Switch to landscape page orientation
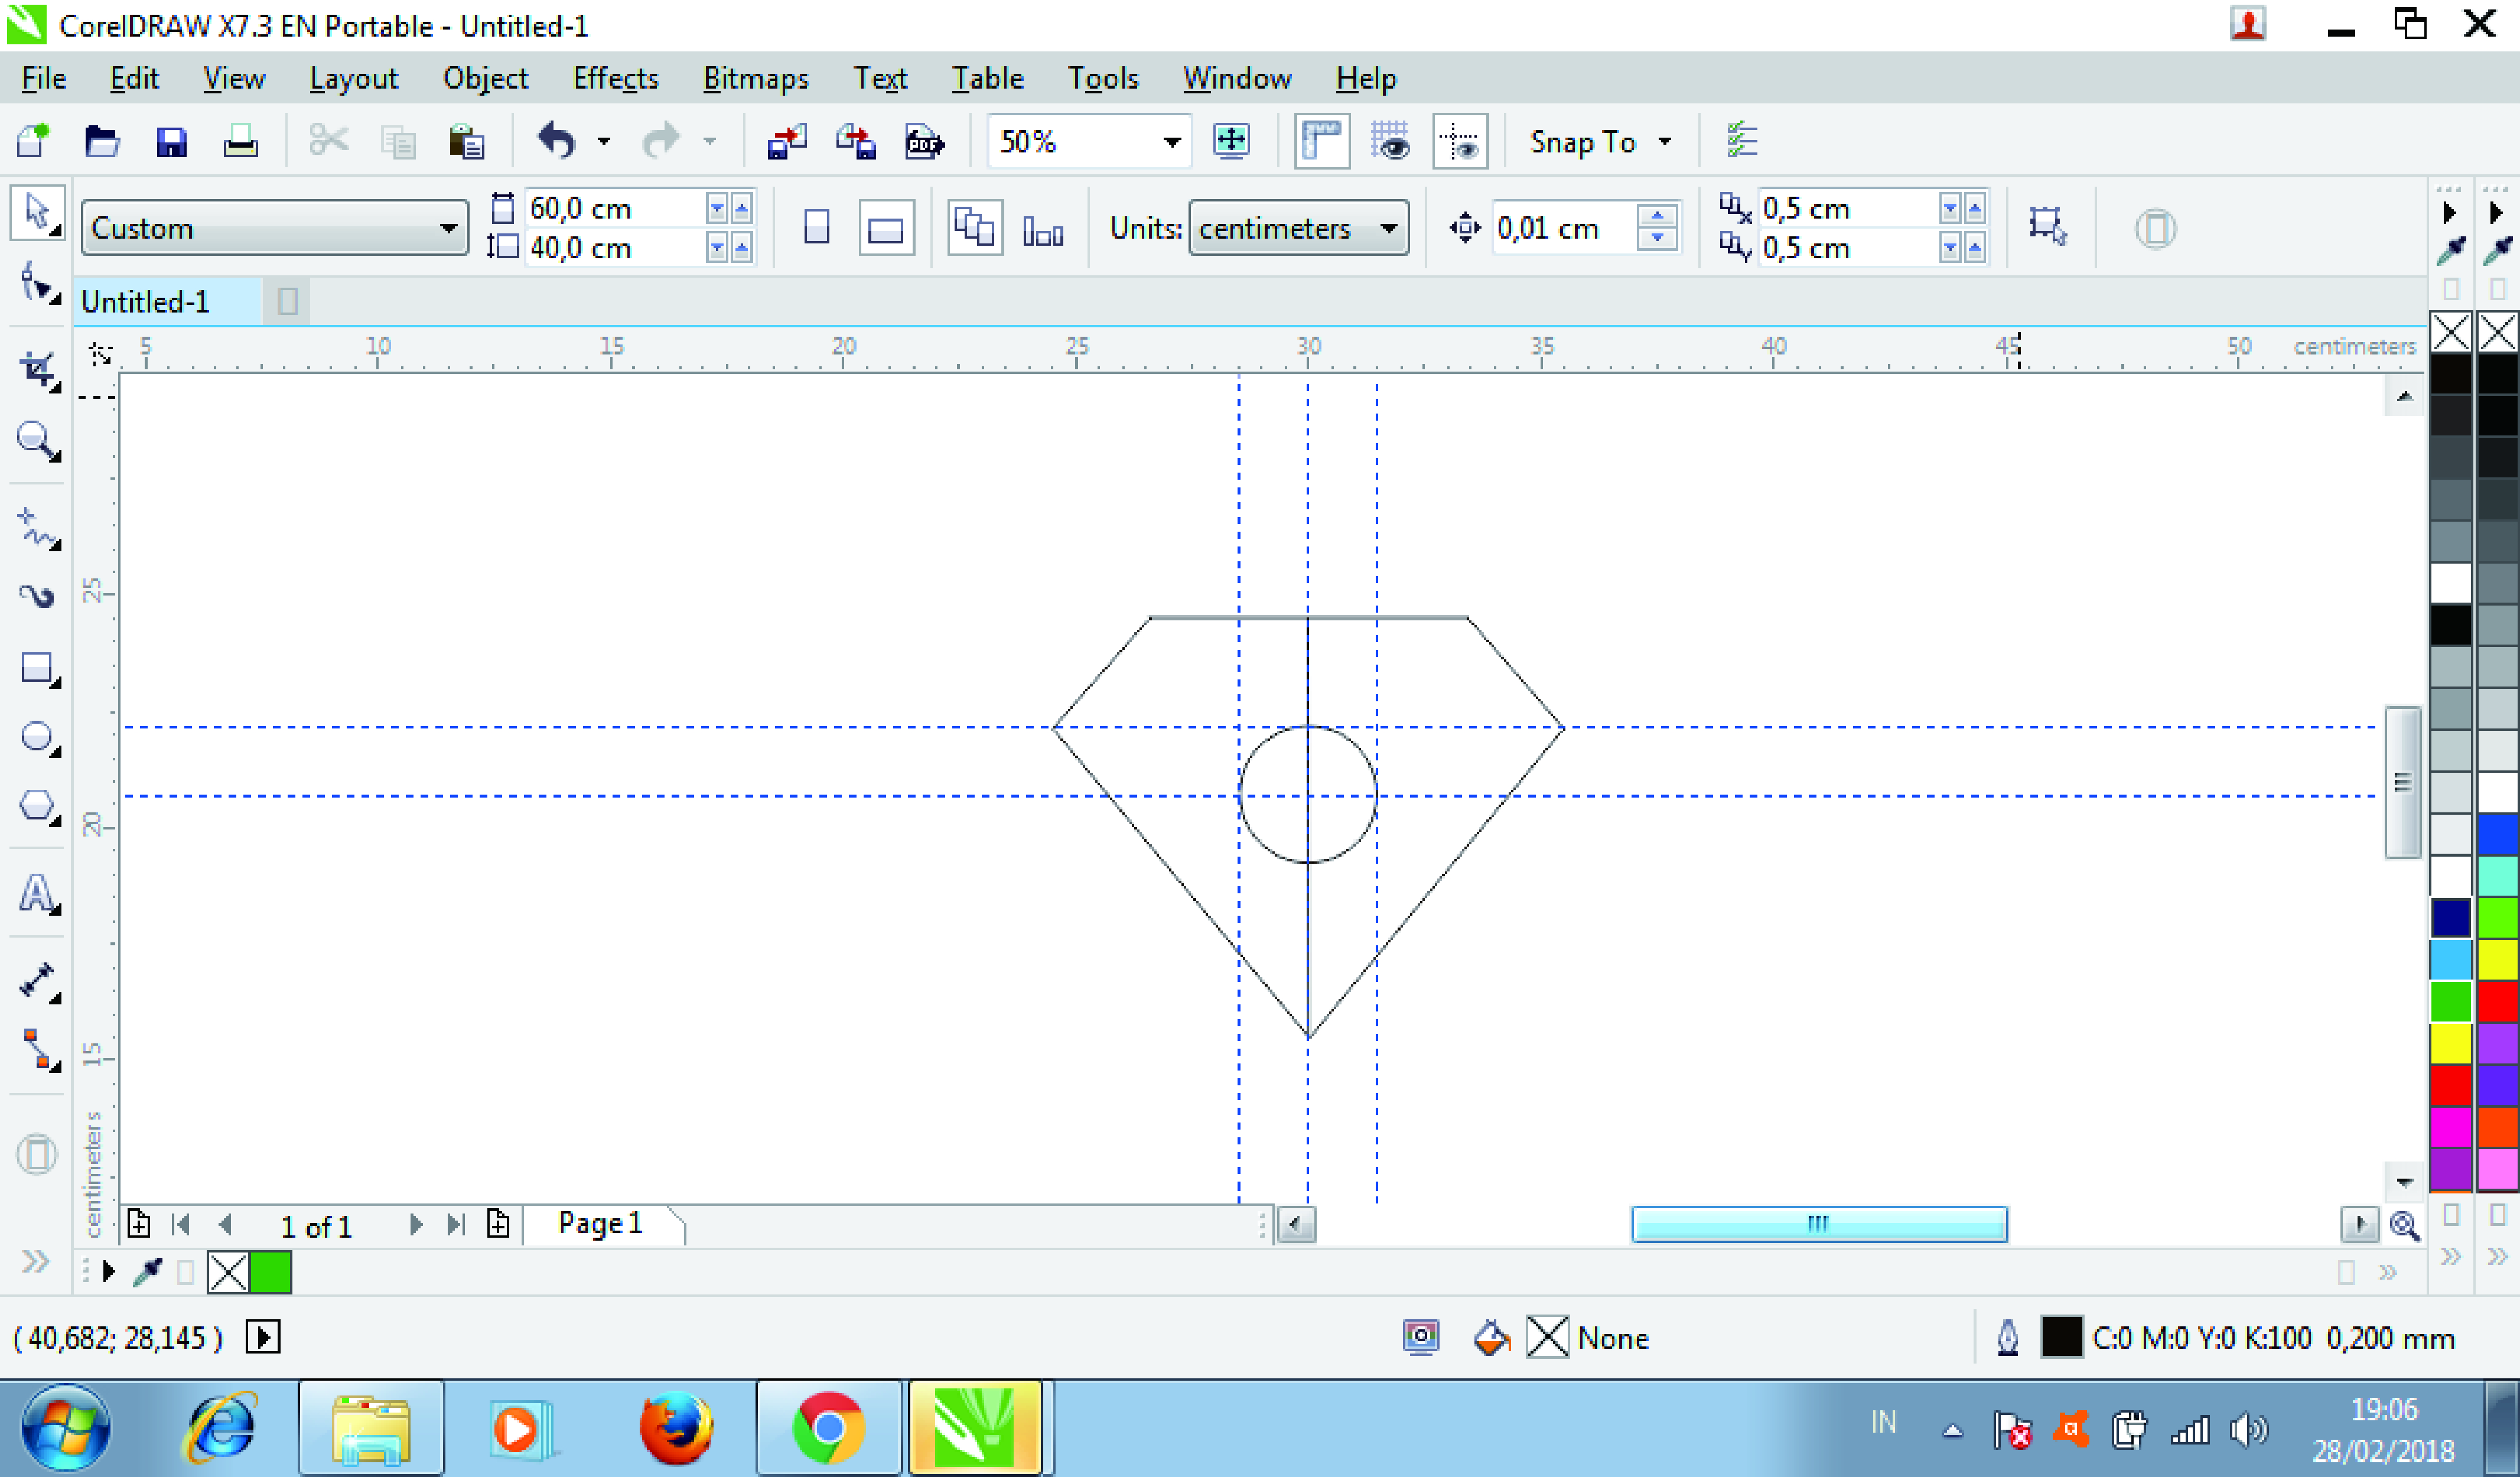 [886, 229]
